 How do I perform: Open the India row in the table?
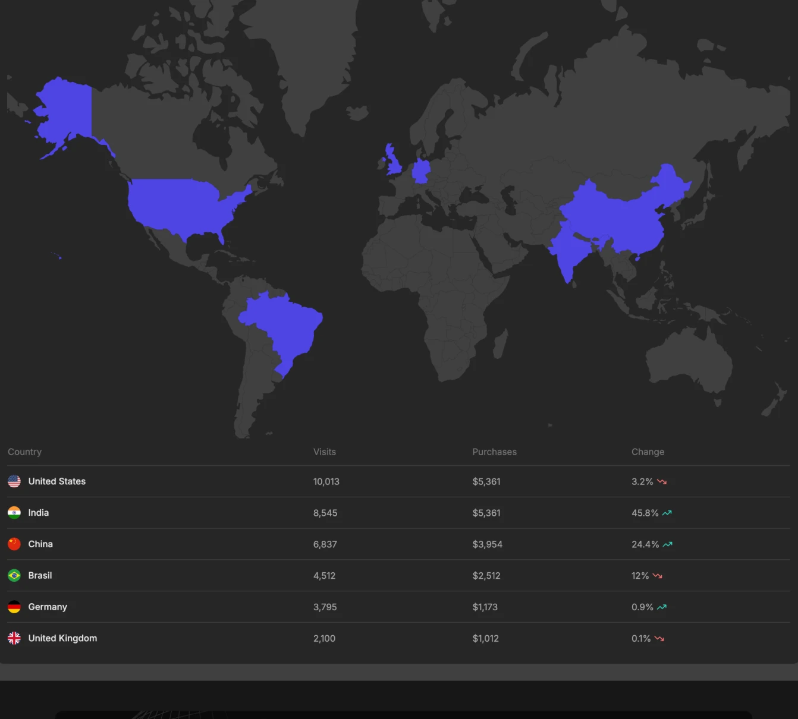tap(238, 512)
